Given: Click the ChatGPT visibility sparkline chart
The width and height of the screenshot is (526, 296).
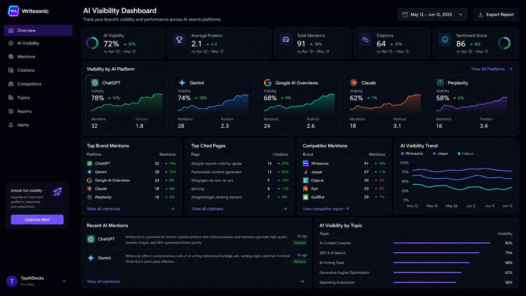Looking at the screenshot, I should (127, 103).
